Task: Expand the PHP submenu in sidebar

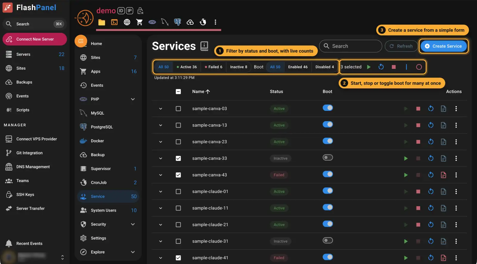Action: click(133, 99)
